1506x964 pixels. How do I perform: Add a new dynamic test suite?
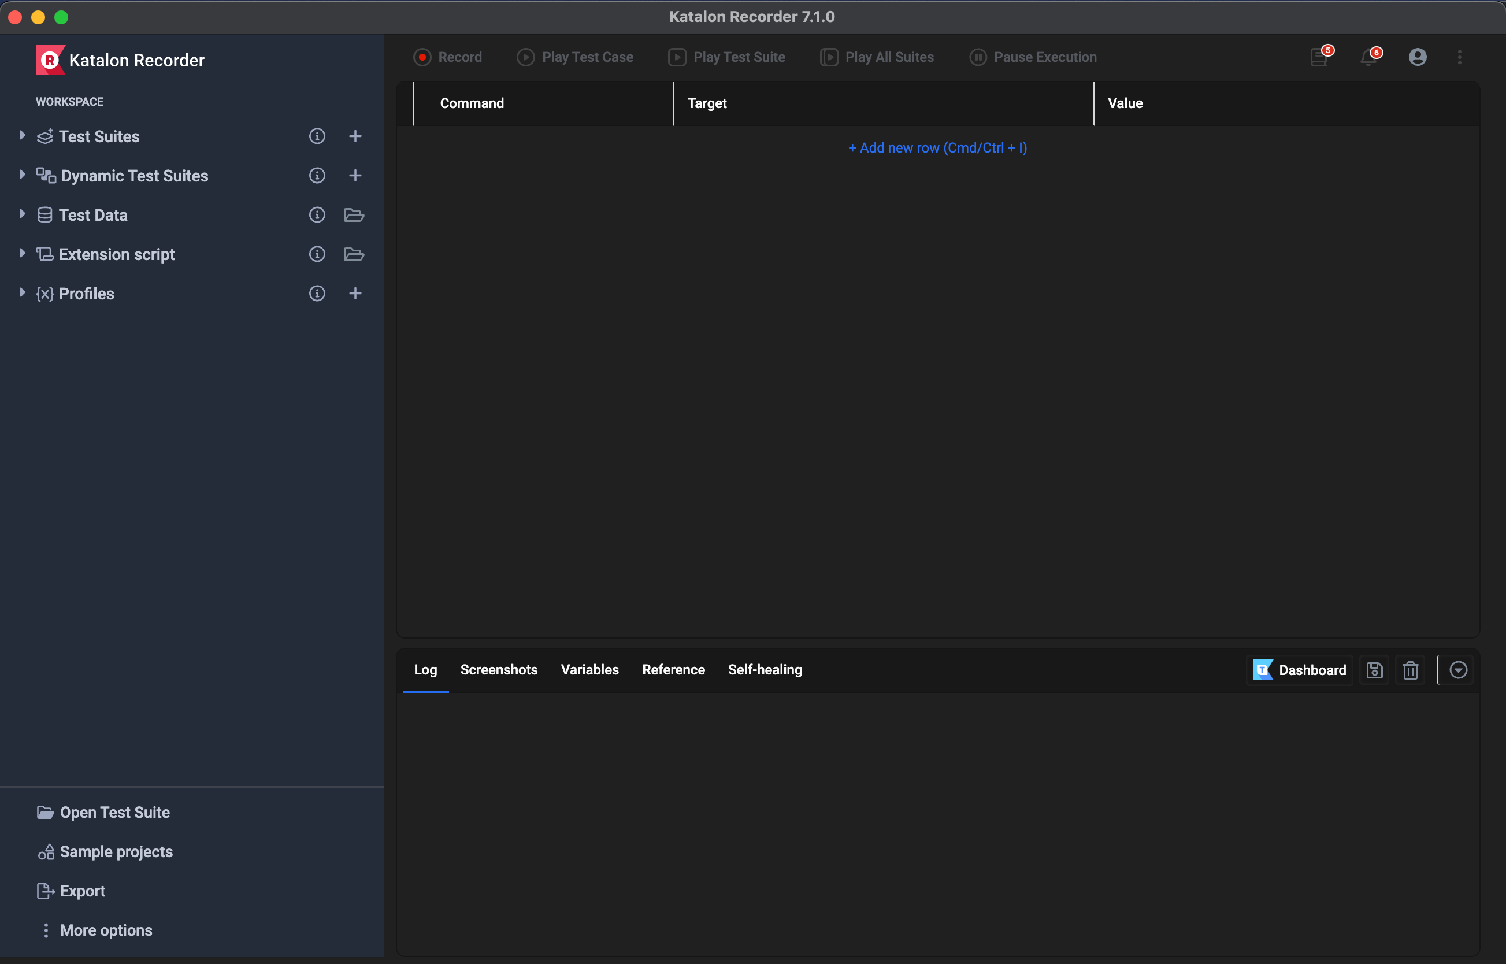click(x=355, y=175)
